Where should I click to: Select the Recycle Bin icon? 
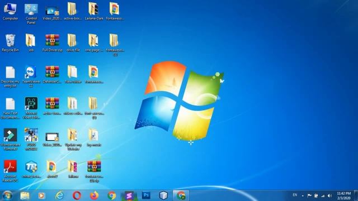(x=10, y=44)
